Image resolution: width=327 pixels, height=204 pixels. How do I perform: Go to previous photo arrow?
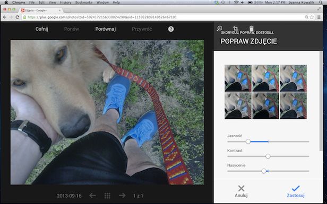click(x=92, y=196)
